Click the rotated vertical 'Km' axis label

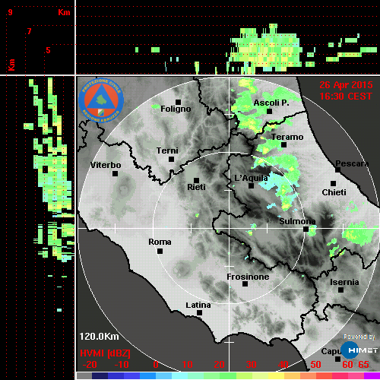pyautogui.click(x=11, y=65)
